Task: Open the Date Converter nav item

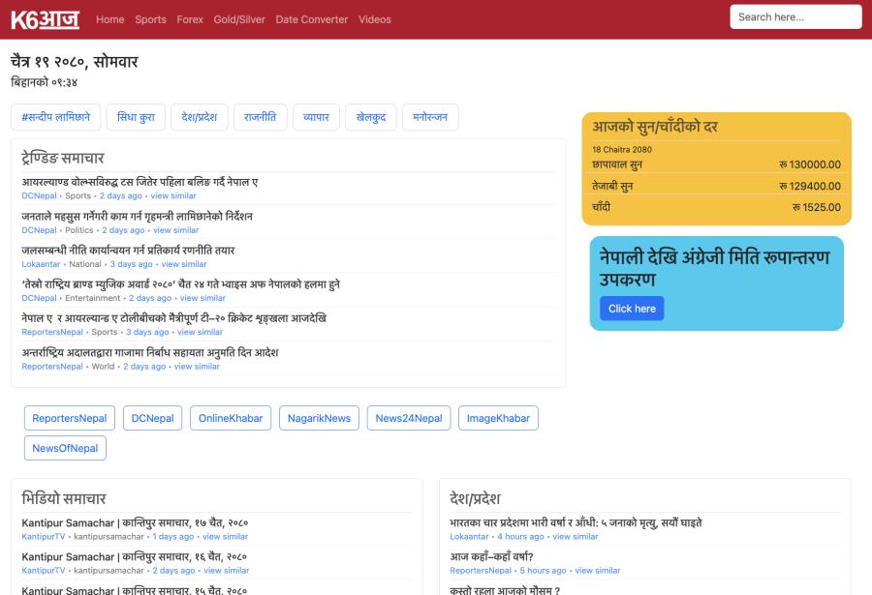Action: (x=312, y=19)
